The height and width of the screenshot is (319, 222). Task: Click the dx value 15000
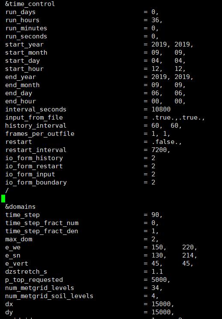(x=161, y=304)
